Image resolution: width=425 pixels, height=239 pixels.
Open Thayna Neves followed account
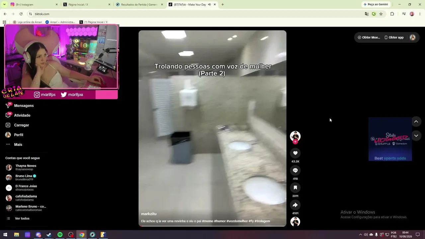tap(21, 167)
